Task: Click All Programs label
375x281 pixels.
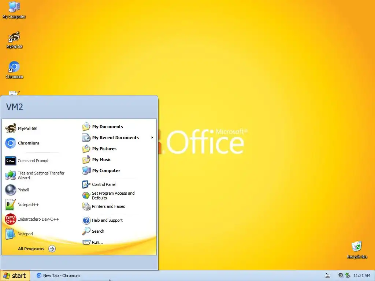Action: (31, 249)
